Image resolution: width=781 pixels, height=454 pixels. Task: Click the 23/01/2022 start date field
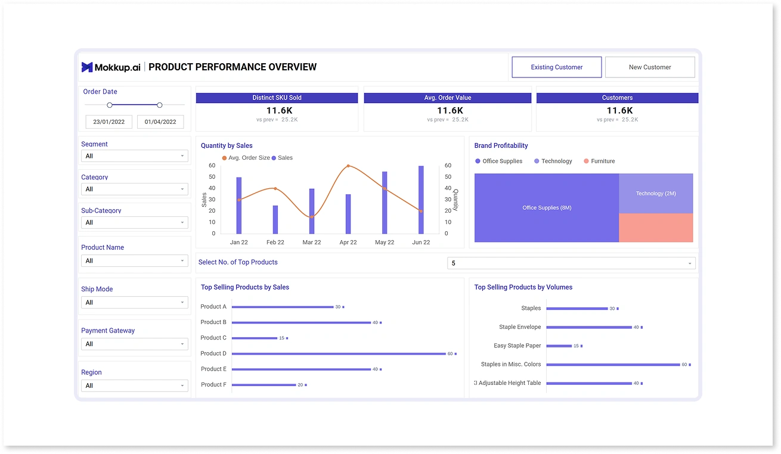[109, 122]
